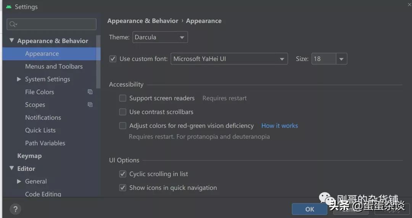Open the Theme dropdown showing Darcula

182,37
